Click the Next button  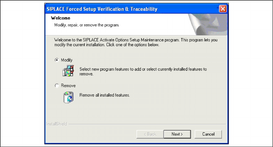point(177,134)
